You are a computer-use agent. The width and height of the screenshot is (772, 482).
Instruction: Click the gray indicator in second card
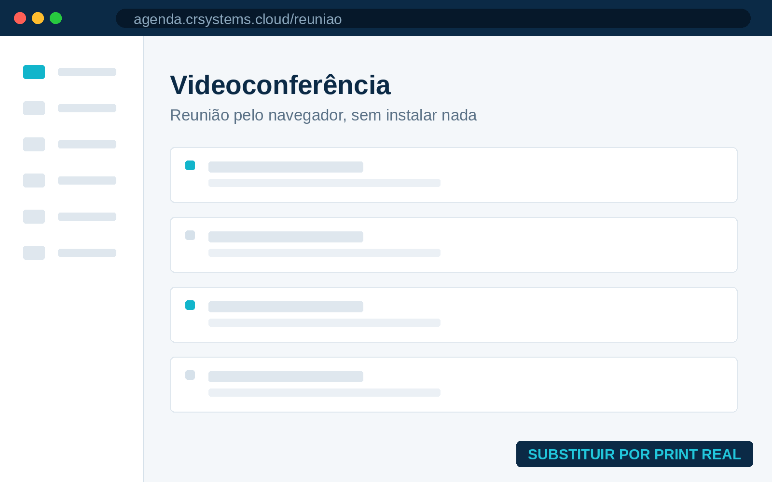click(x=190, y=235)
